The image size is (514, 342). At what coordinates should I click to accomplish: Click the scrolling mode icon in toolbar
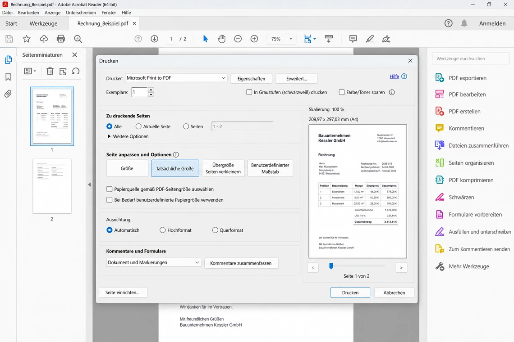pyautogui.click(x=329, y=39)
